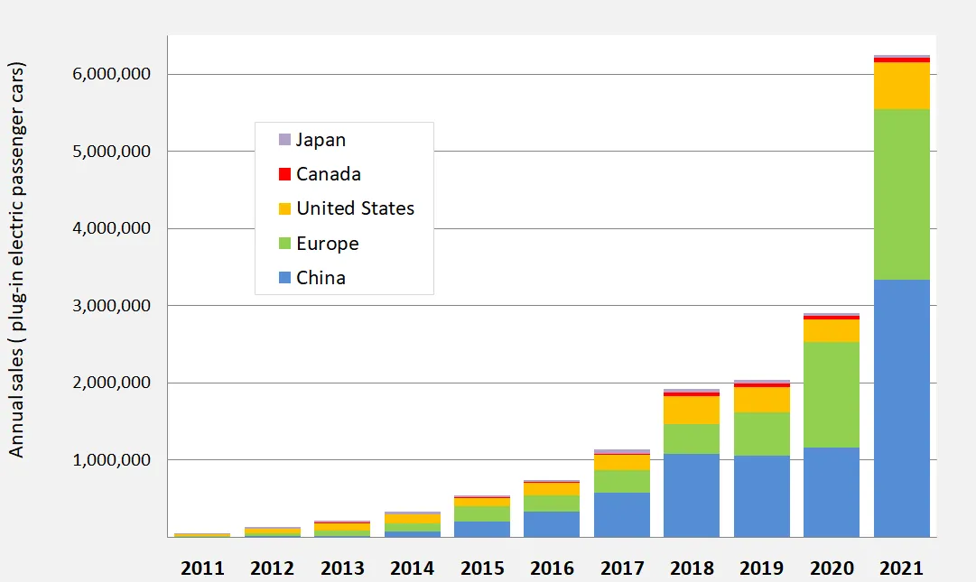The width and height of the screenshot is (976, 582).
Task: Click the "Annual sales" y-axis title
Action: point(16,260)
